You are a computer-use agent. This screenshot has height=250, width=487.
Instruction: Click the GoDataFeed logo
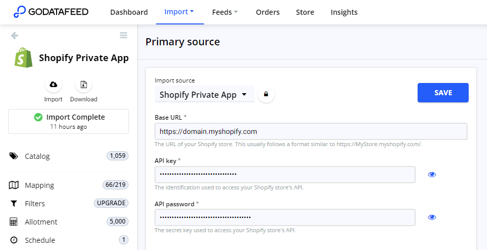coord(51,12)
